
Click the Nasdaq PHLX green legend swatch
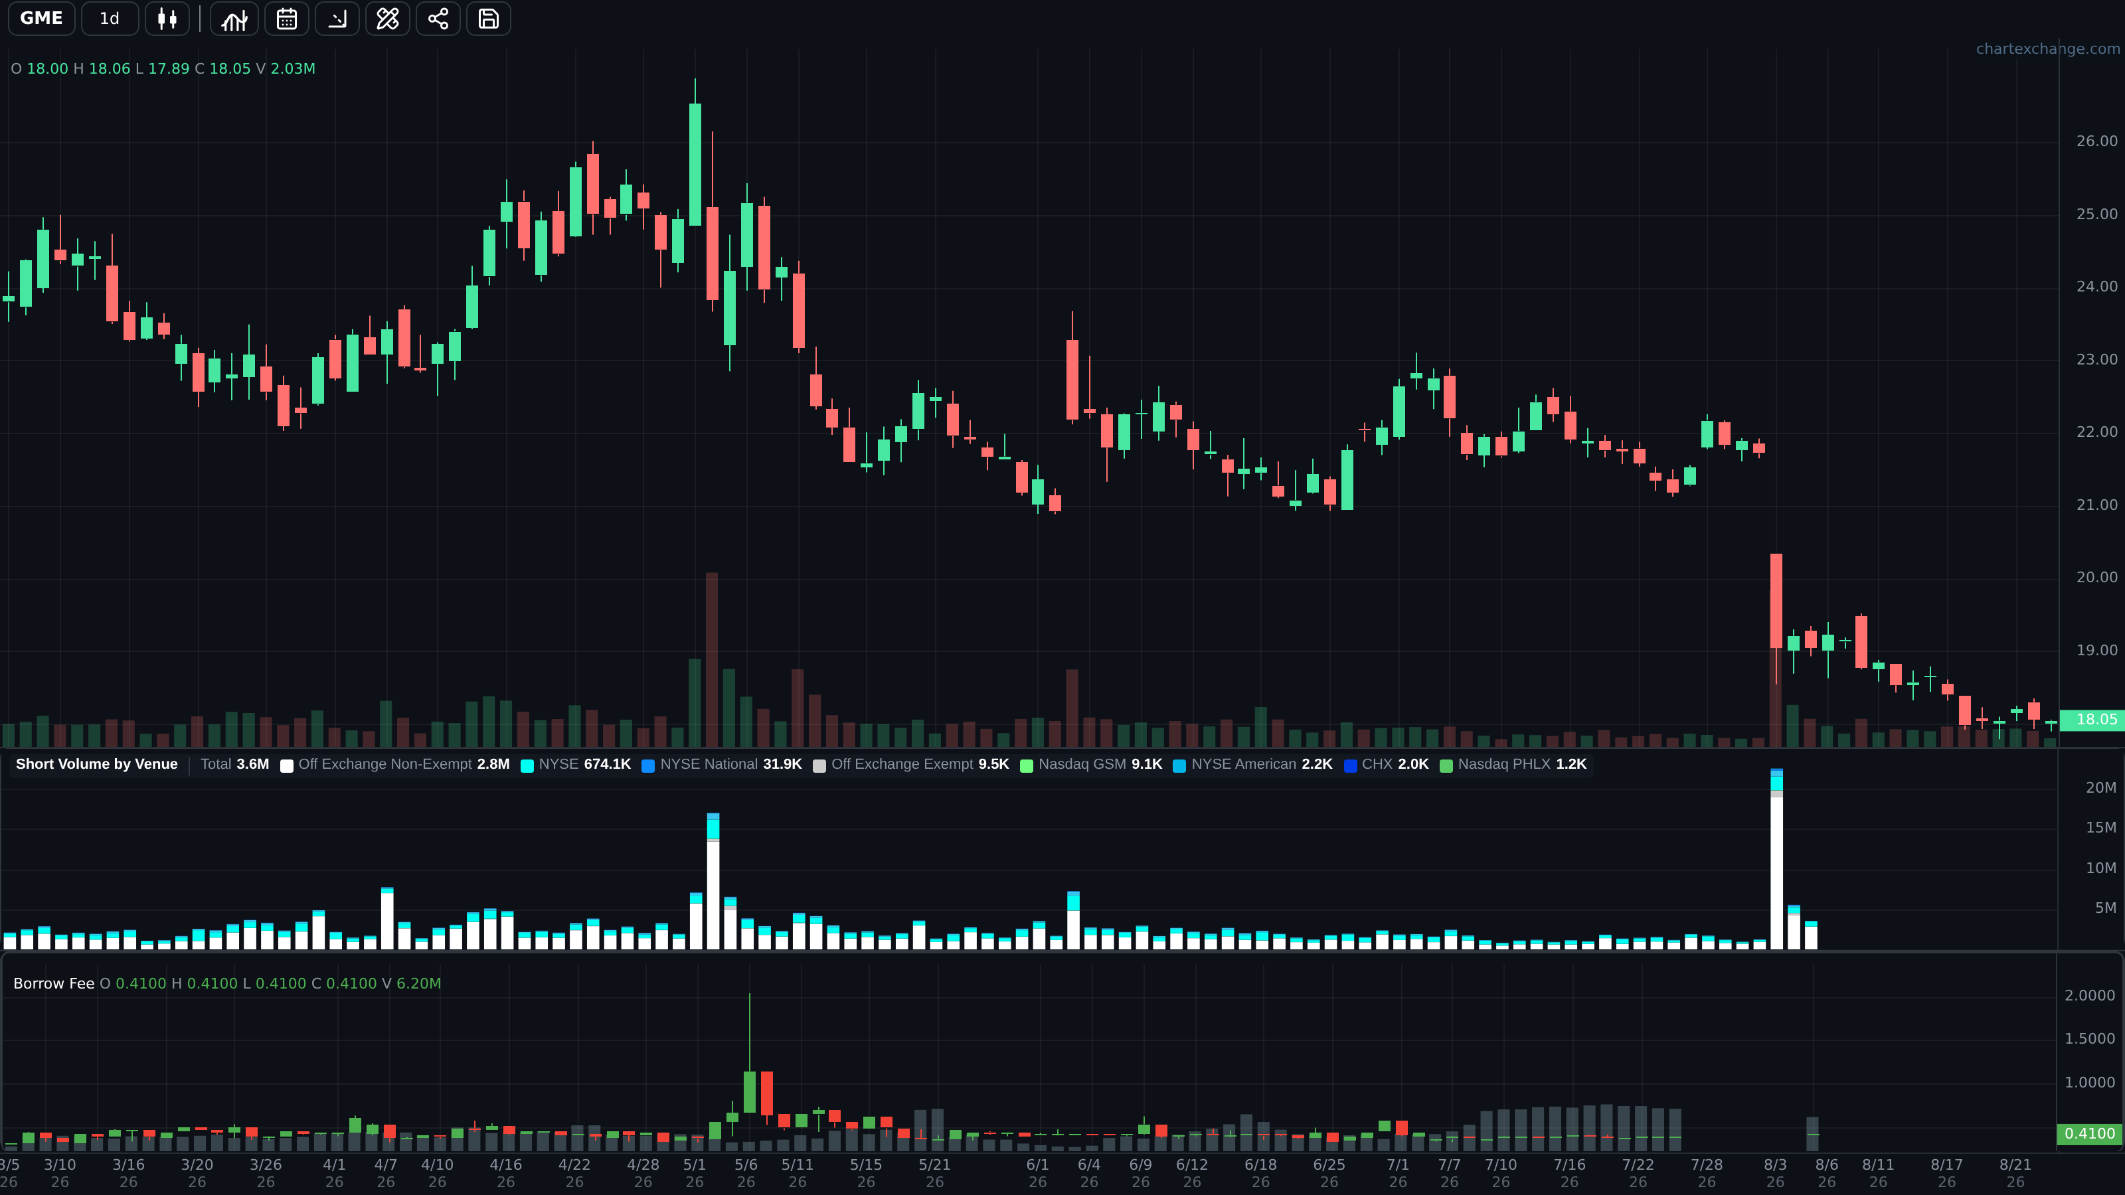tap(1446, 765)
